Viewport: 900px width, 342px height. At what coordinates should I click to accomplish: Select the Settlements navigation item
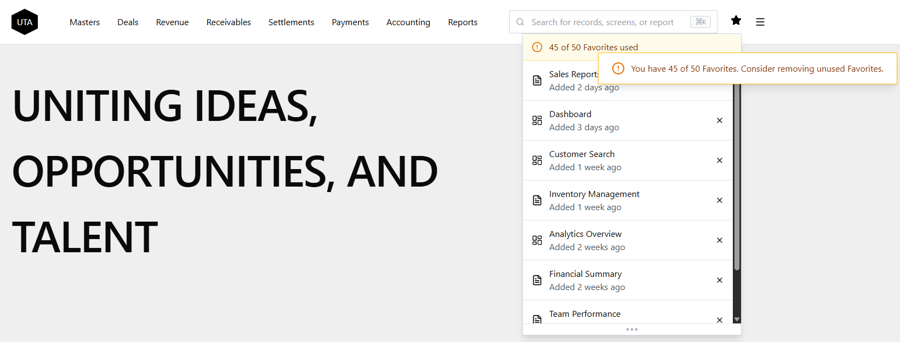[x=291, y=22]
